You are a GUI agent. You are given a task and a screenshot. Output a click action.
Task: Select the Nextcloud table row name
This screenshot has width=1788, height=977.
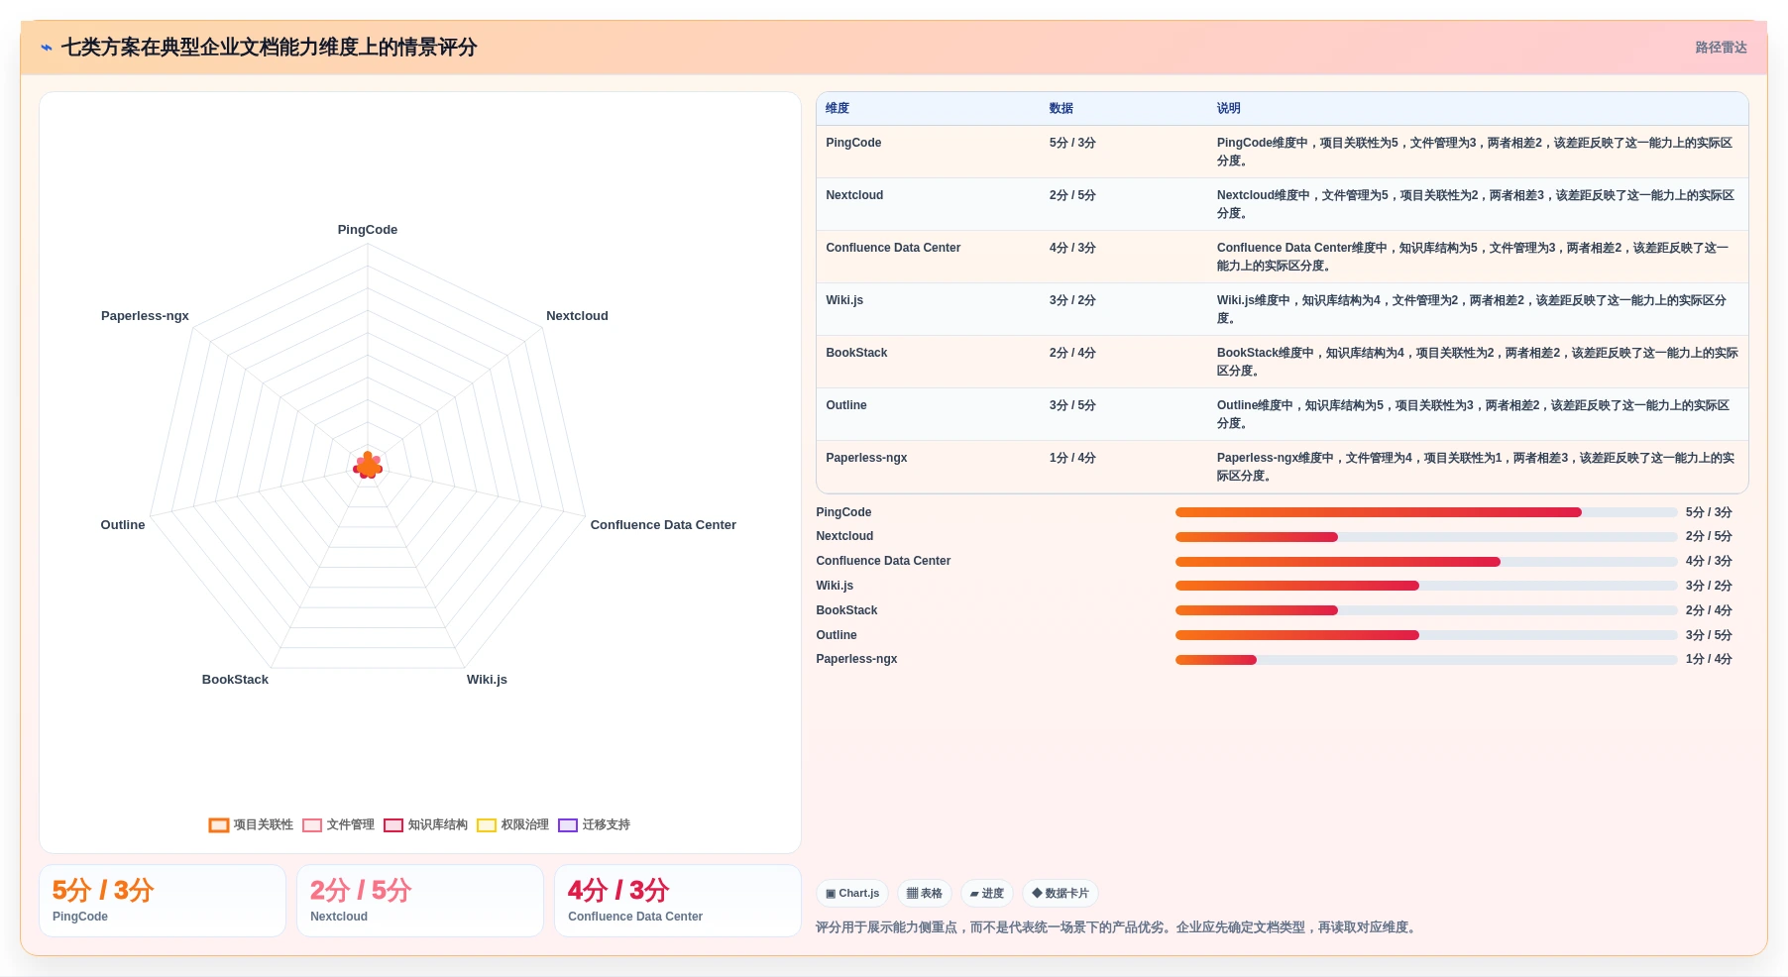pos(854,195)
